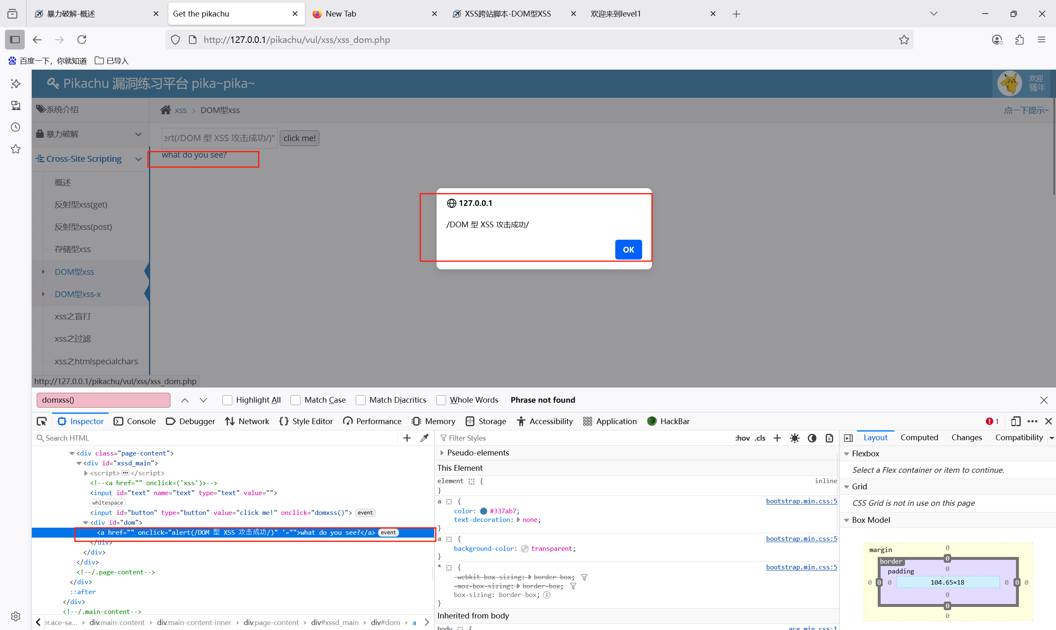
Task: Expand the script node in the HTML tree
Action: pos(86,473)
